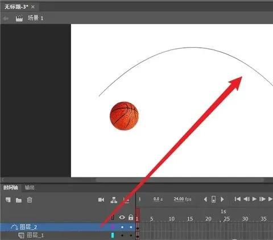Click the back arrow beside the scene name
The height and width of the screenshot is (240, 273).
pos(6,18)
